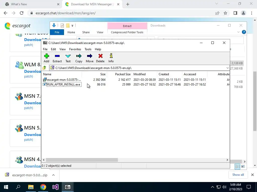Open the Tools menu

click(88, 49)
